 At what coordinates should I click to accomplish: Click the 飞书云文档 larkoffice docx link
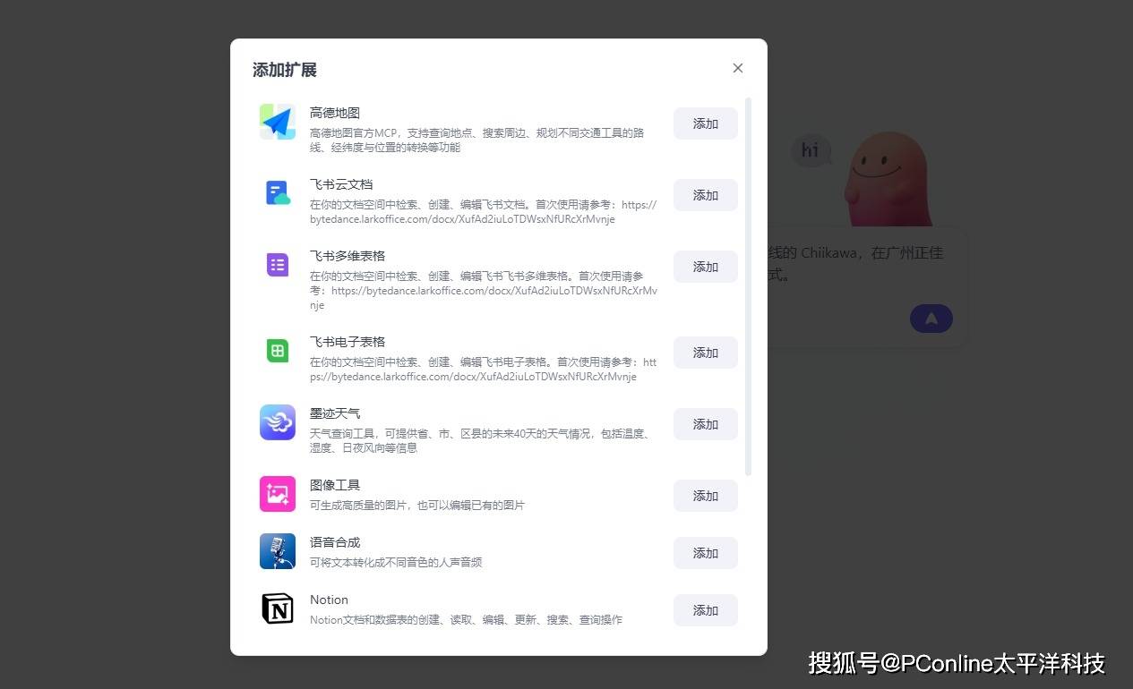[x=484, y=212]
